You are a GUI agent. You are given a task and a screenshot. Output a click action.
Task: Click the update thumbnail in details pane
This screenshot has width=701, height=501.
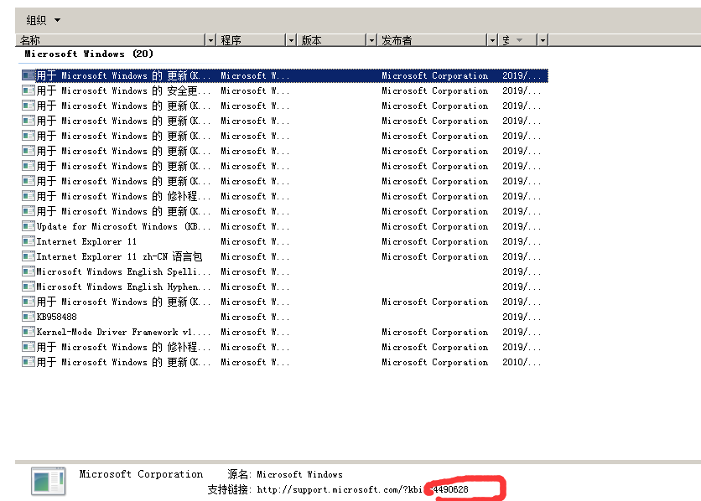(x=48, y=481)
